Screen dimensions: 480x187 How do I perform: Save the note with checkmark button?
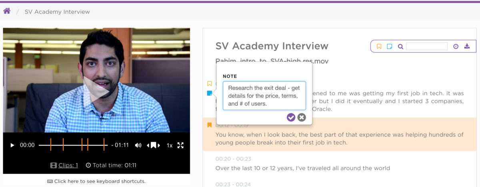pos(291,117)
